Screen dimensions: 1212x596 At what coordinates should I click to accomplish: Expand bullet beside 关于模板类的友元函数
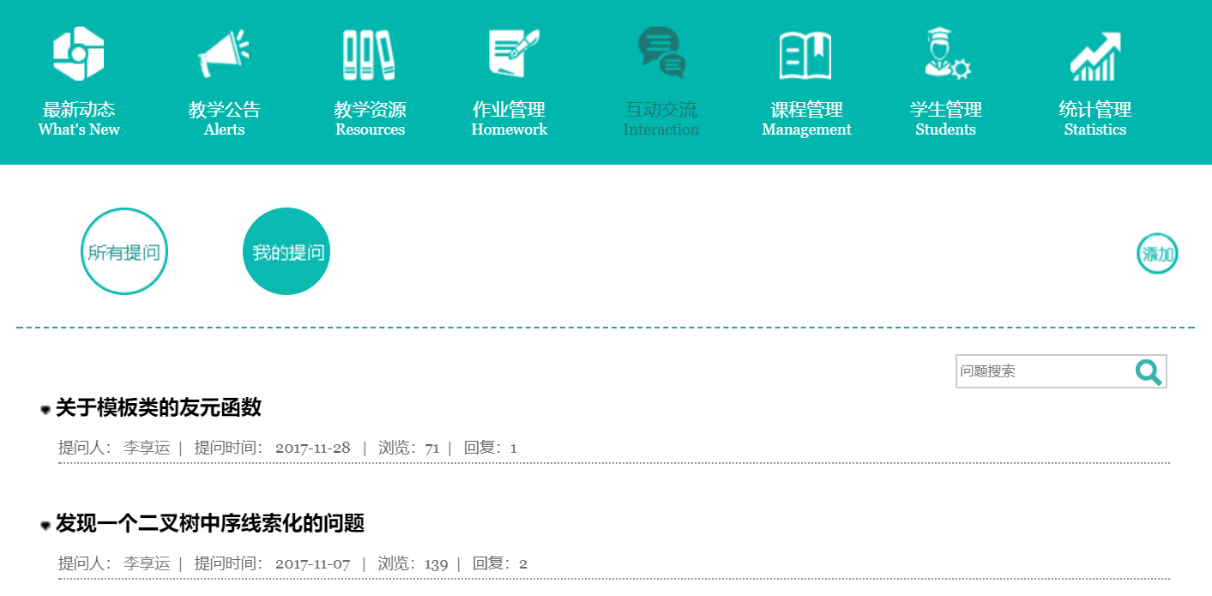tap(45, 410)
